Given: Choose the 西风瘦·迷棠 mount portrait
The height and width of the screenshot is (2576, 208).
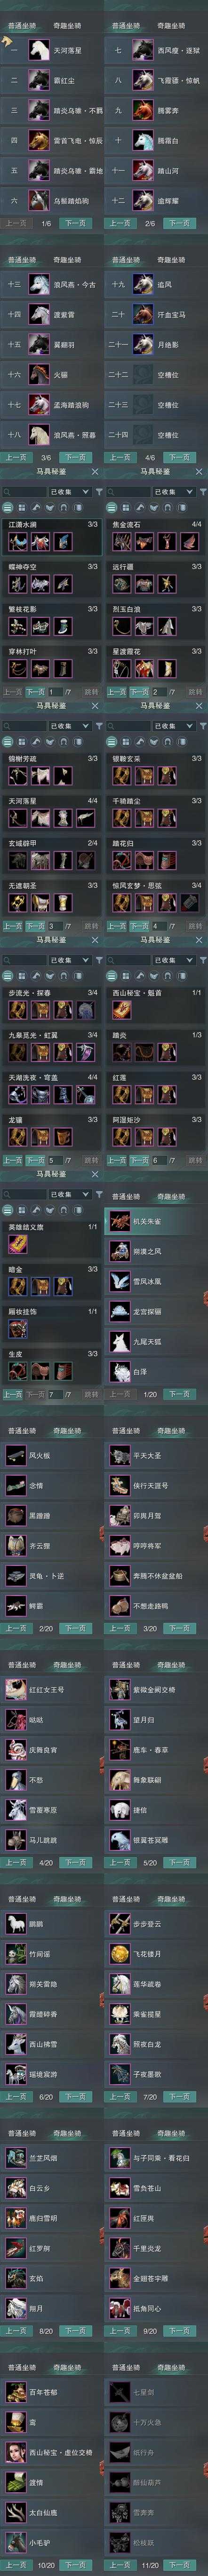Looking at the screenshot, I should (x=143, y=50).
